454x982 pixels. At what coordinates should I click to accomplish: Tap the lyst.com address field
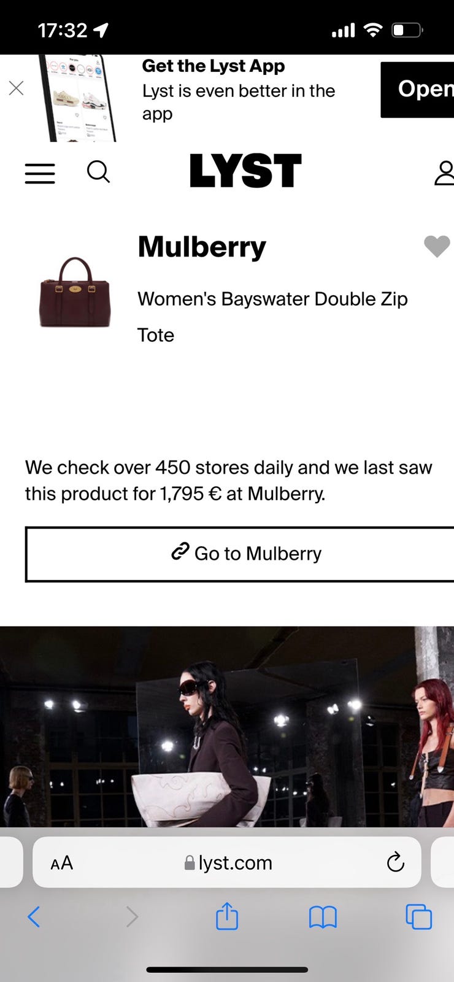[x=227, y=862]
